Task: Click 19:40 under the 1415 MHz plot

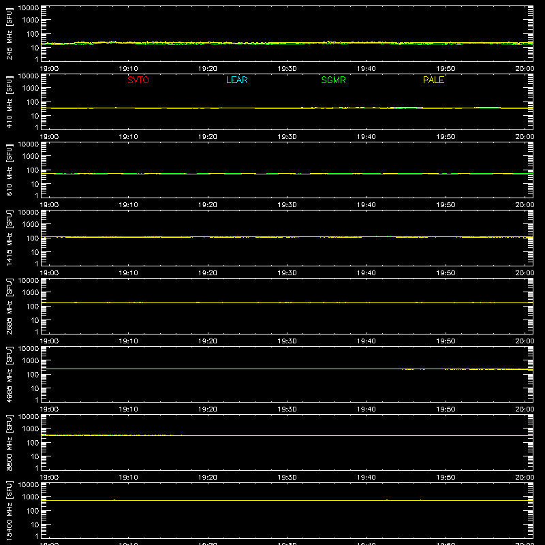Action: pos(366,273)
